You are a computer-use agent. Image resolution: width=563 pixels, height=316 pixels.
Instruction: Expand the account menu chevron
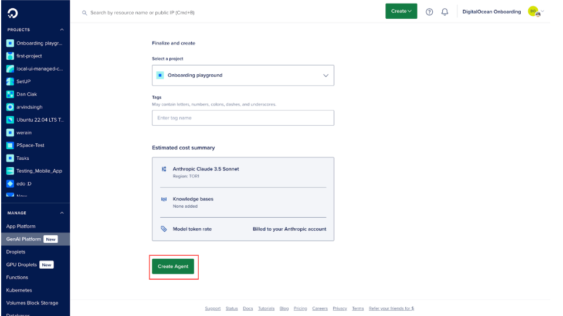pyautogui.click(x=542, y=12)
